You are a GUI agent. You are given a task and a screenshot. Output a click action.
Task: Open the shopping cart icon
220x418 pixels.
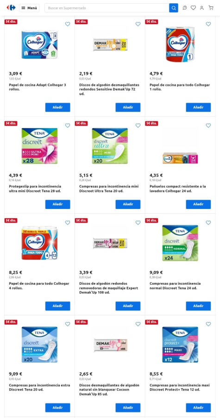[x=211, y=8]
